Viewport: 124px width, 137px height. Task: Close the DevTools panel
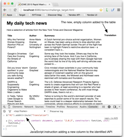(119, 107)
